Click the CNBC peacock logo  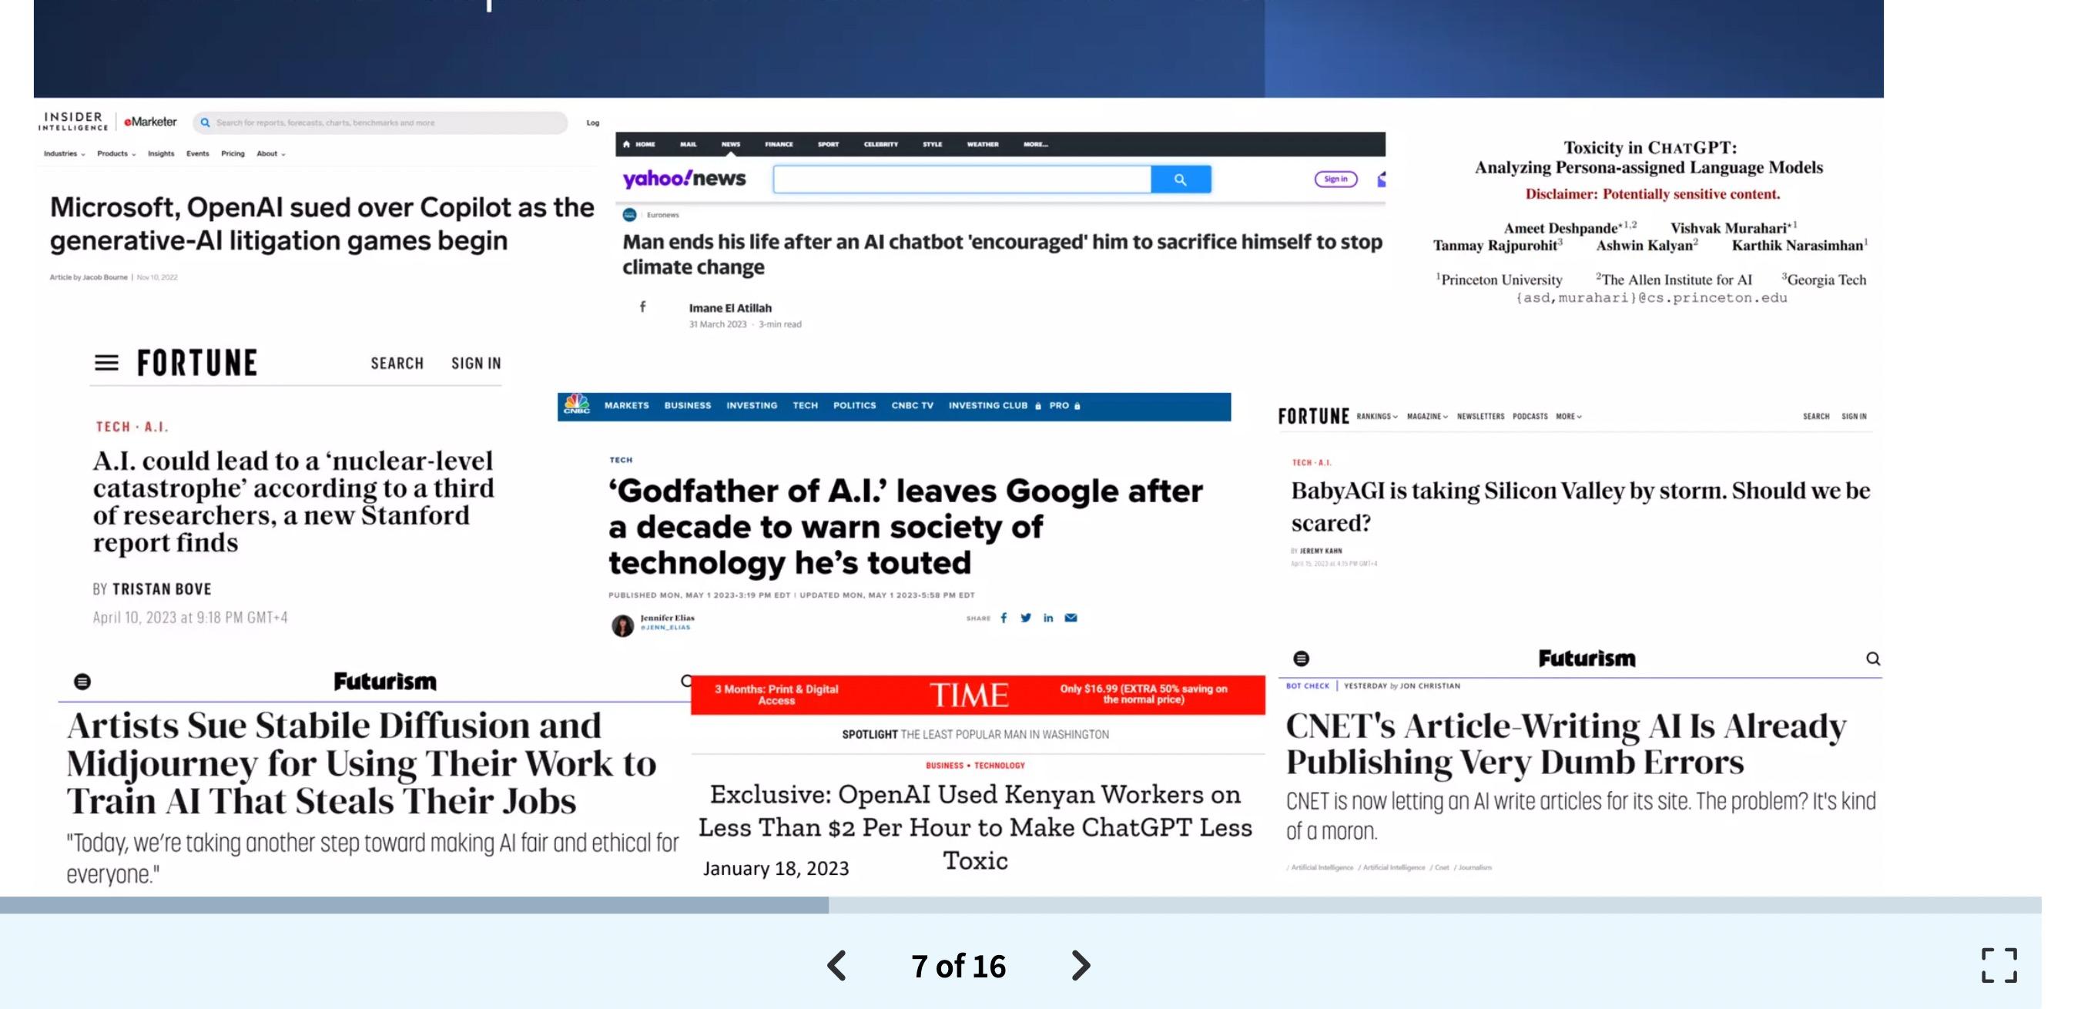click(x=576, y=404)
